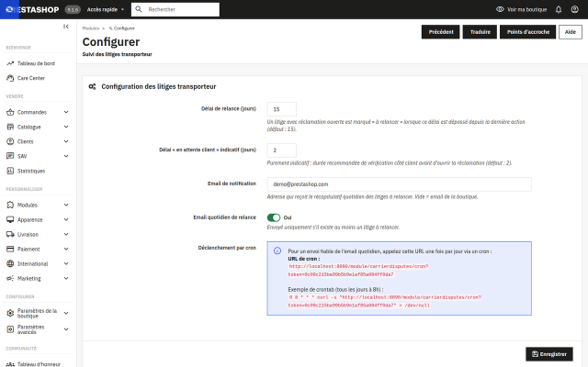Click the Modules puzzle icon

pyautogui.click(x=10, y=205)
